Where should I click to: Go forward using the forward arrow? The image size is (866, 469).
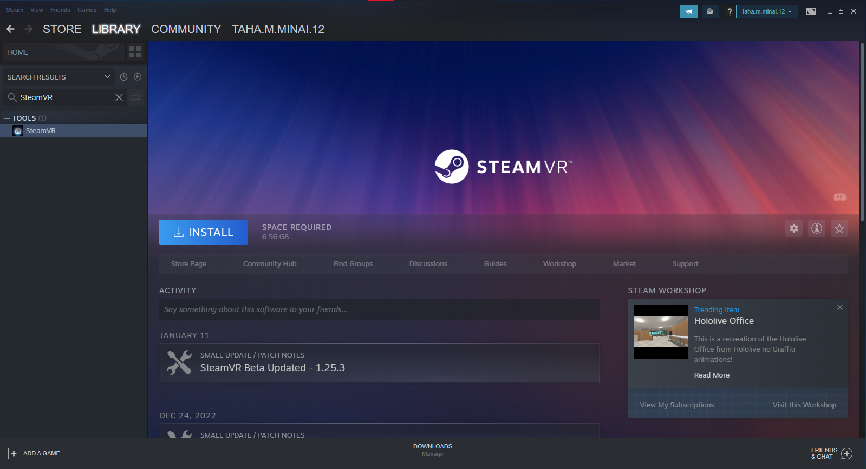pyautogui.click(x=29, y=29)
